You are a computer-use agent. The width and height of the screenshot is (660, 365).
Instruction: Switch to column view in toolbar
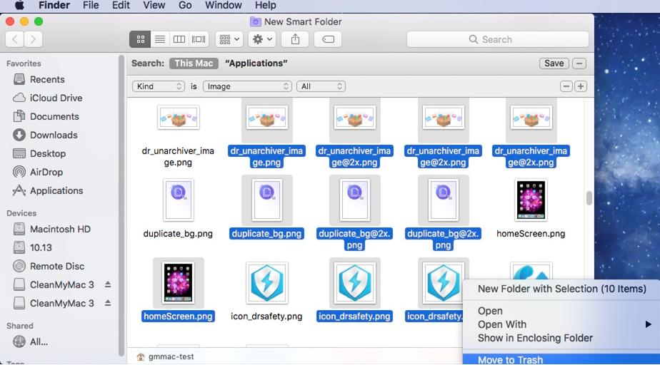click(179, 39)
